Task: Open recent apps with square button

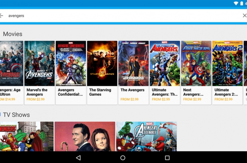Action: click(x=167, y=158)
